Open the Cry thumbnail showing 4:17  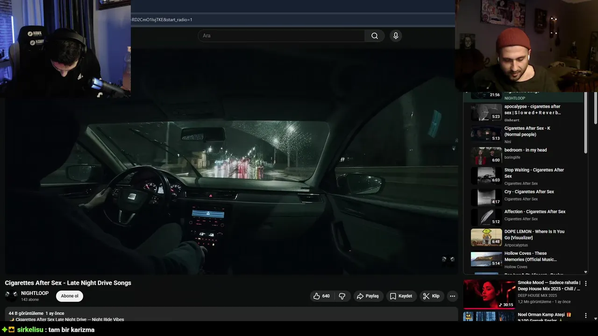[x=486, y=197]
